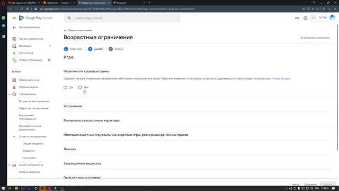The image size is (339, 191).
Task: Open Закрытое тестирование
Action: tap(34, 108)
